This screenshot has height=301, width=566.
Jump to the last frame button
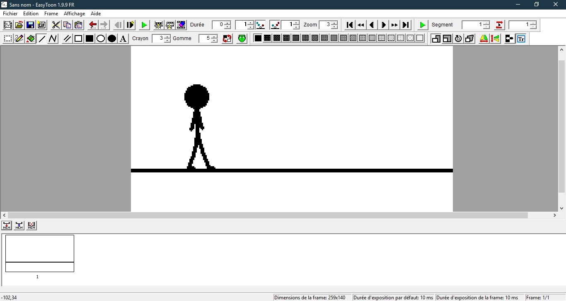405,25
